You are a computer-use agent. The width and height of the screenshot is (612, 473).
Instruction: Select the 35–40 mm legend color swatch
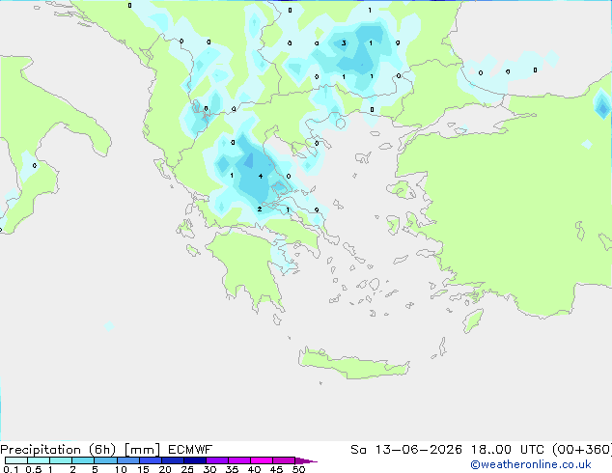pos(238,460)
